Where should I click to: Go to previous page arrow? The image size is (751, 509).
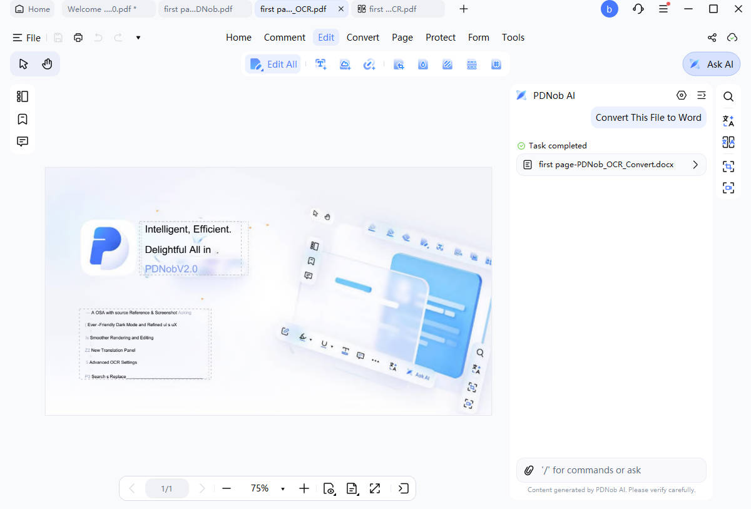coord(131,488)
